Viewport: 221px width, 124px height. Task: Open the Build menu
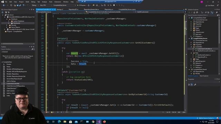coord(27,2)
